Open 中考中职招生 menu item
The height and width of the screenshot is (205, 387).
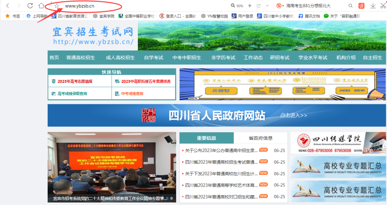[x=187, y=58]
